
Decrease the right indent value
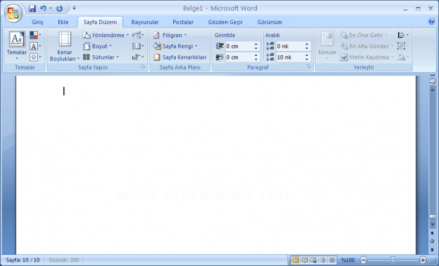tap(256, 59)
